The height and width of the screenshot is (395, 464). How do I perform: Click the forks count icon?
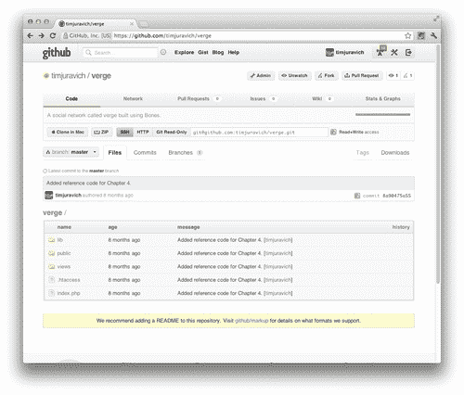pyautogui.click(x=407, y=75)
